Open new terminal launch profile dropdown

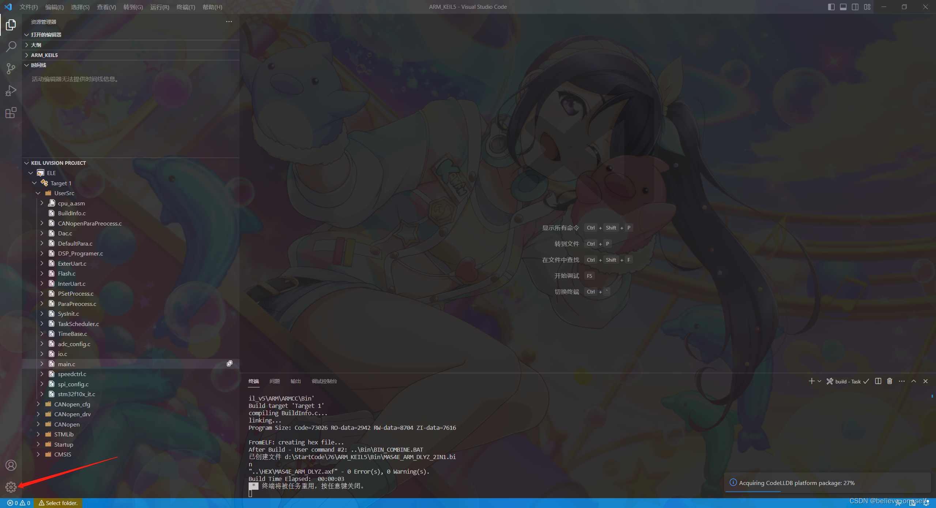(819, 381)
